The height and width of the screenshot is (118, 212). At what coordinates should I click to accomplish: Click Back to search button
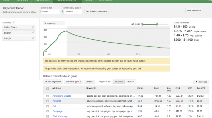pos(194,11)
